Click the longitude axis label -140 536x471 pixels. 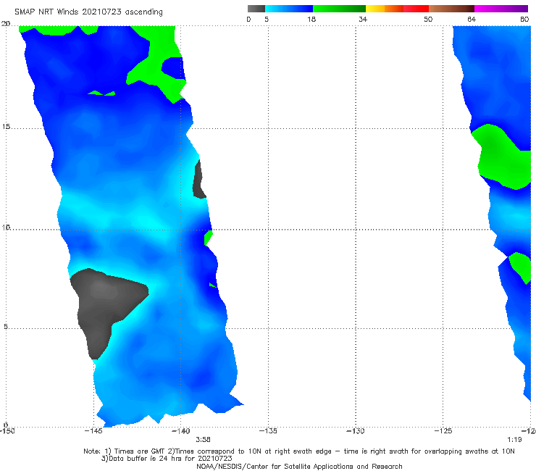coord(180,431)
